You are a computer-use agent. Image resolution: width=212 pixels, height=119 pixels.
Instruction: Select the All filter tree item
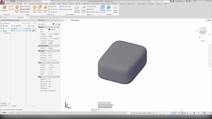point(5,31)
